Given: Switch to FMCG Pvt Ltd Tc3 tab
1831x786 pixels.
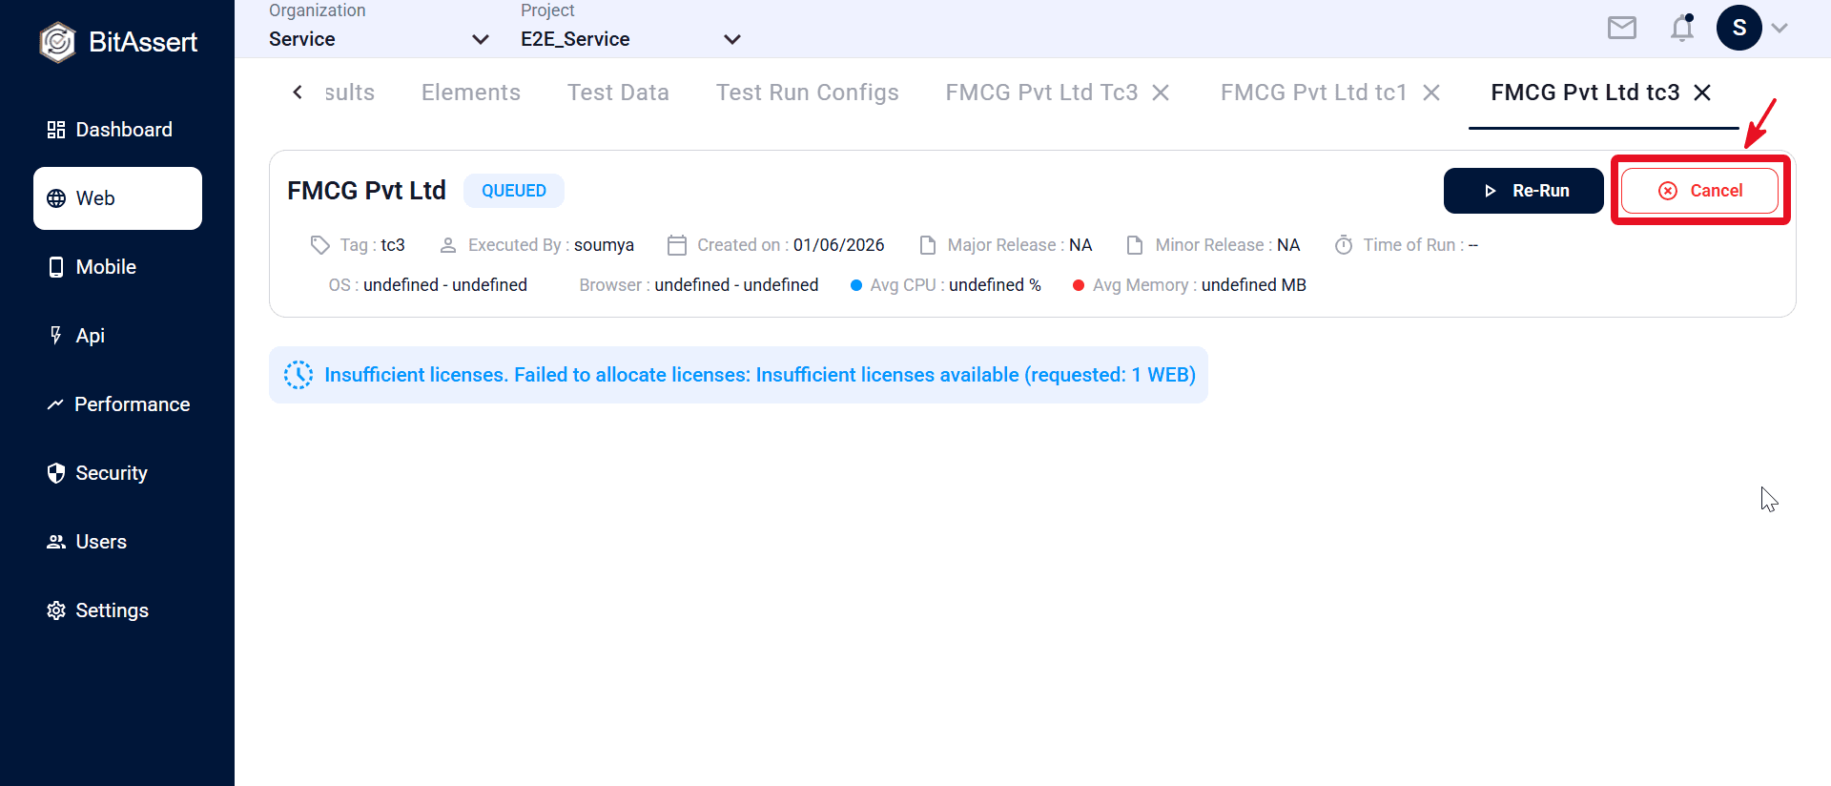Looking at the screenshot, I should pyautogui.click(x=1041, y=93).
